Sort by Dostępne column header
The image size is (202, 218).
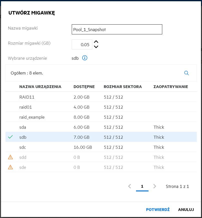point(84,87)
